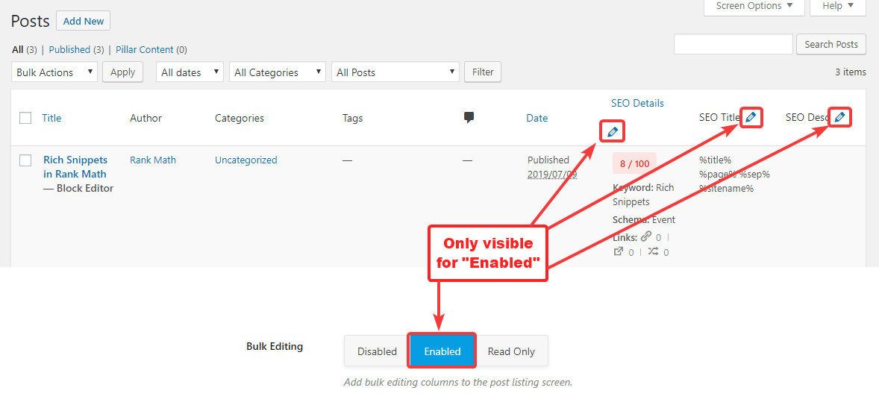Check the Rich Snippets post row checkbox
Screen dimensions: 879x414
[x=25, y=160]
